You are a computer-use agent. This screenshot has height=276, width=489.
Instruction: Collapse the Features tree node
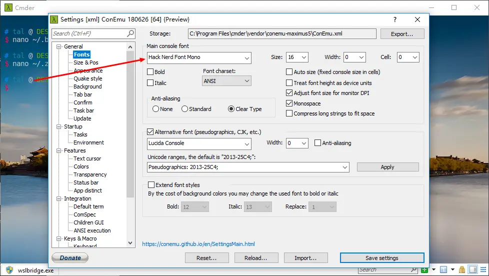click(58, 150)
